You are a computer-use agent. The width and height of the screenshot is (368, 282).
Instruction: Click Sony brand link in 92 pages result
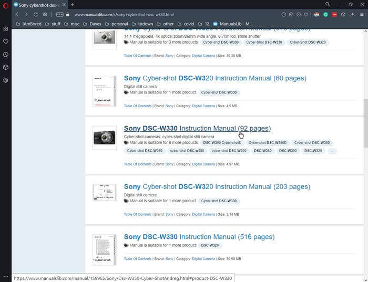pos(169,164)
